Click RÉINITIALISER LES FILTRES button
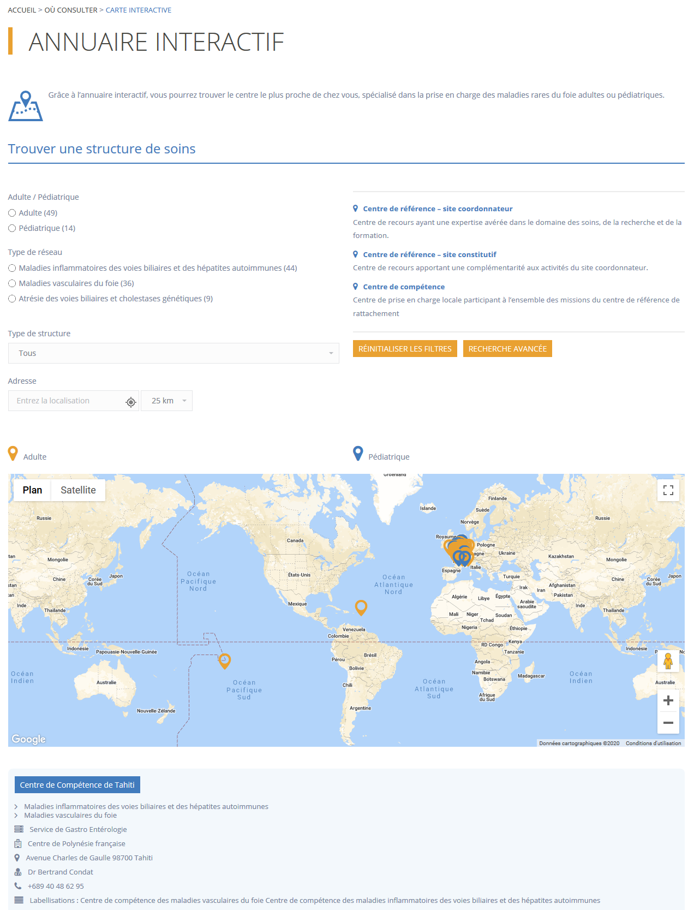The image size is (694, 910). (x=405, y=349)
